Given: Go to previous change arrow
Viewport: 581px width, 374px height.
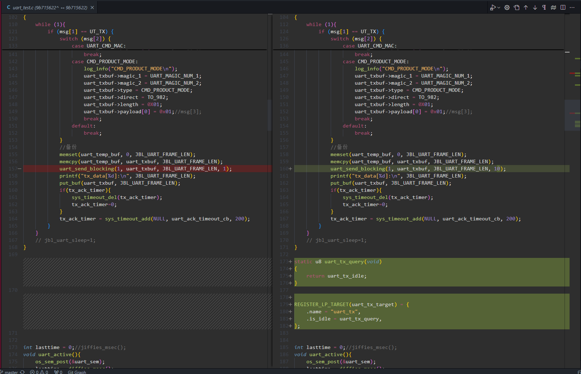Looking at the screenshot, I should click(x=526, y=8).
